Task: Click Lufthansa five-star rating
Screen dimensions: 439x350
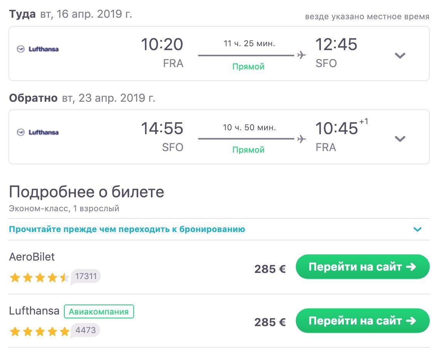Action: pyautogui.click(x=39, y=331)
